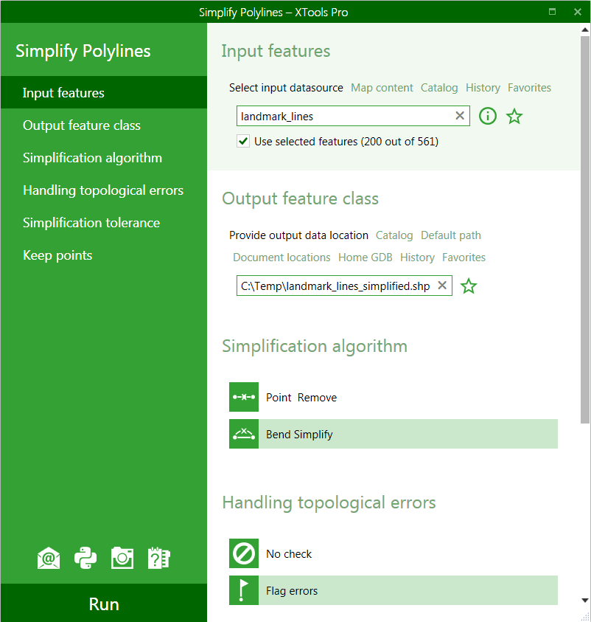Viewport: 591px width, 622px height.
Task: Choose Bend Simplify algorithm option
Action: [394, 434]
